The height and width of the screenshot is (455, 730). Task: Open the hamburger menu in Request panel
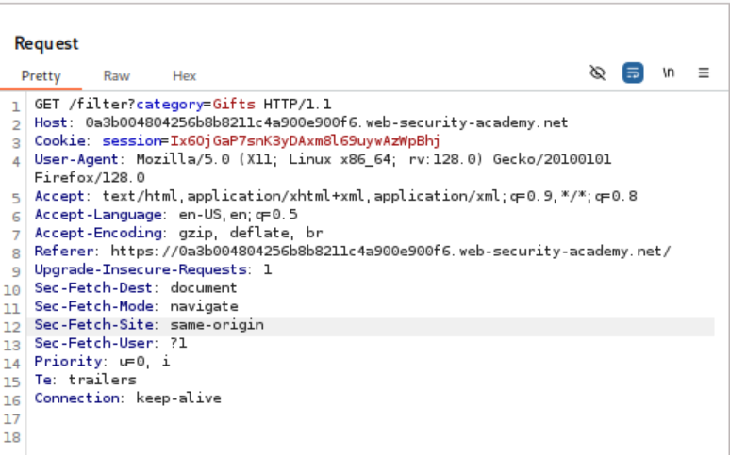coord(704,73)
